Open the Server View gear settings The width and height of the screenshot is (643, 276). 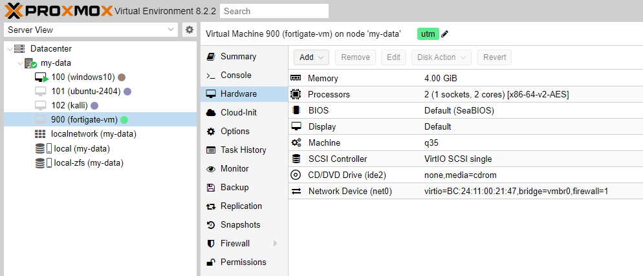pyautogui.click(x=189, y=30)
